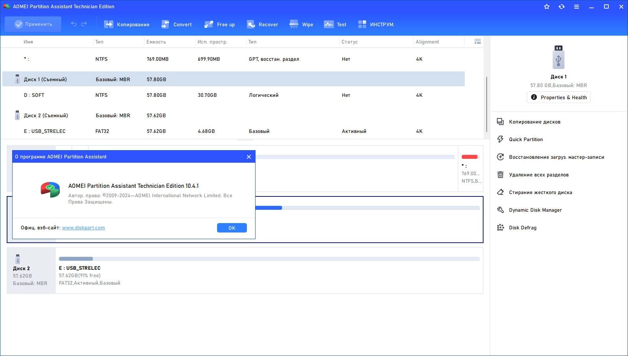Open the Free up toolbar menu

(x=219, y=24)
